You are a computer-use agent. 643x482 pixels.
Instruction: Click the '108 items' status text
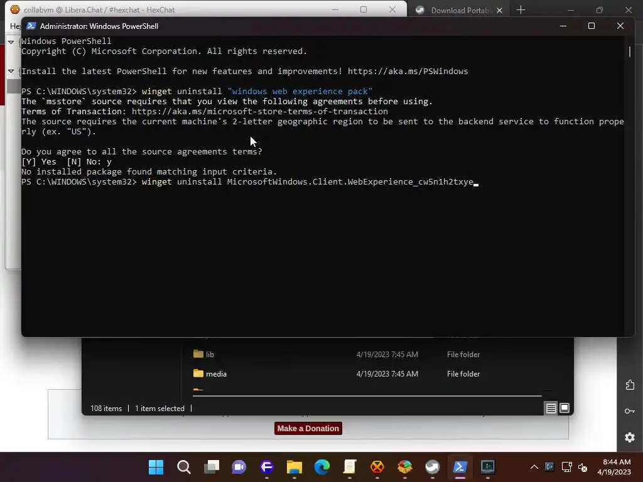point(106,409)
